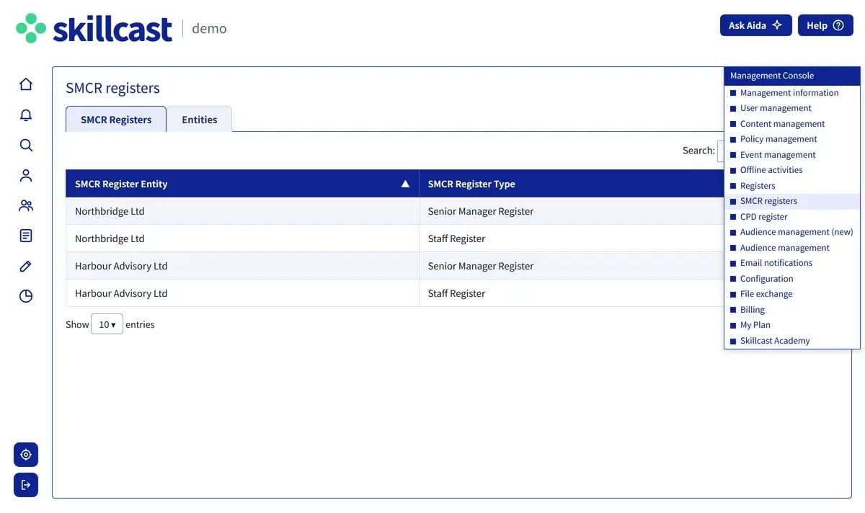Click the target icon button at bottom
The width and height of the screenshot is (865, 513).
click(x=26, y=455)
